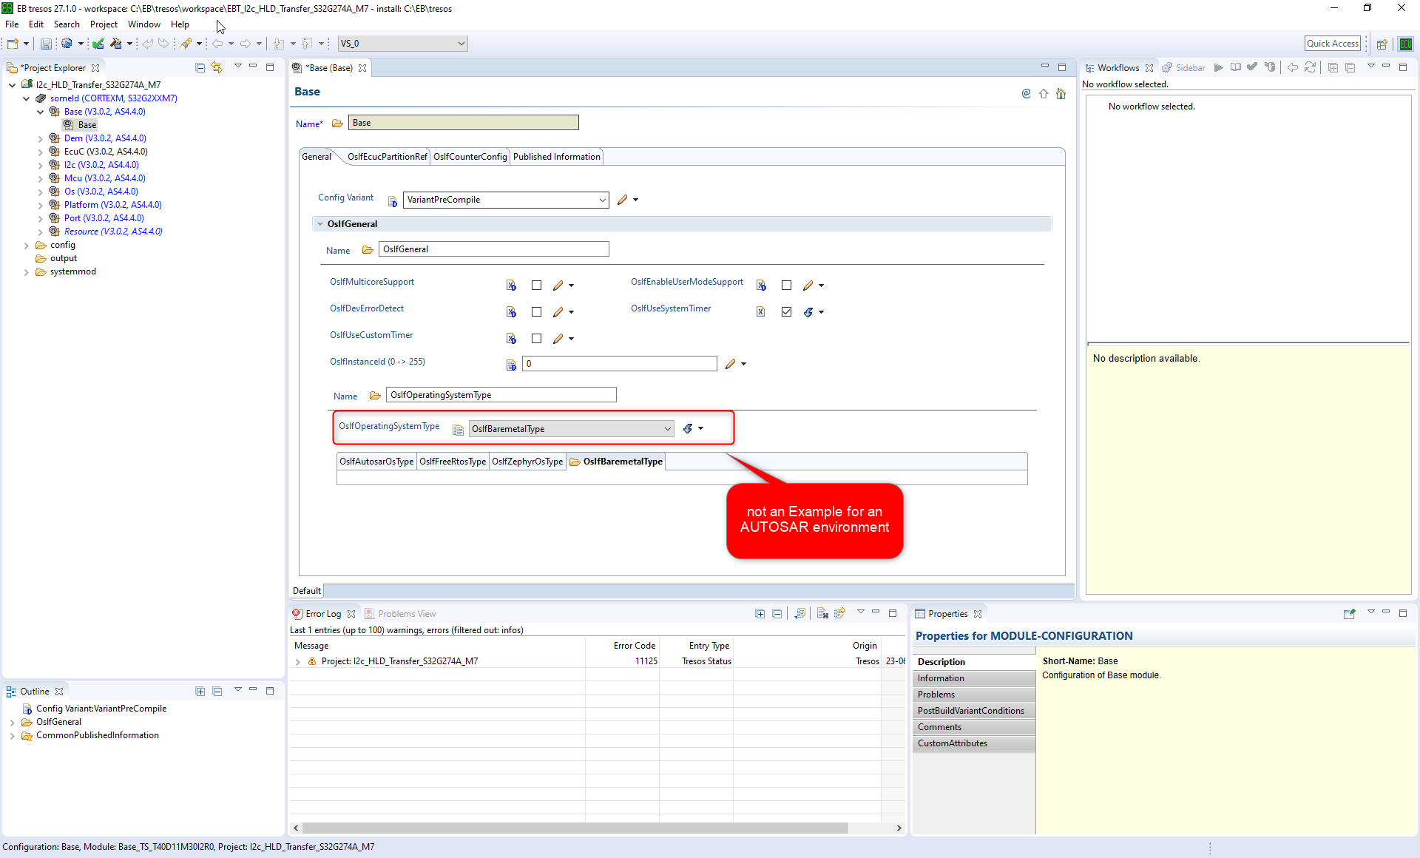This screenshot has height=858, width=1420.
Task: Enable OslfMulticoreSupport
Action: click(536, 285)
